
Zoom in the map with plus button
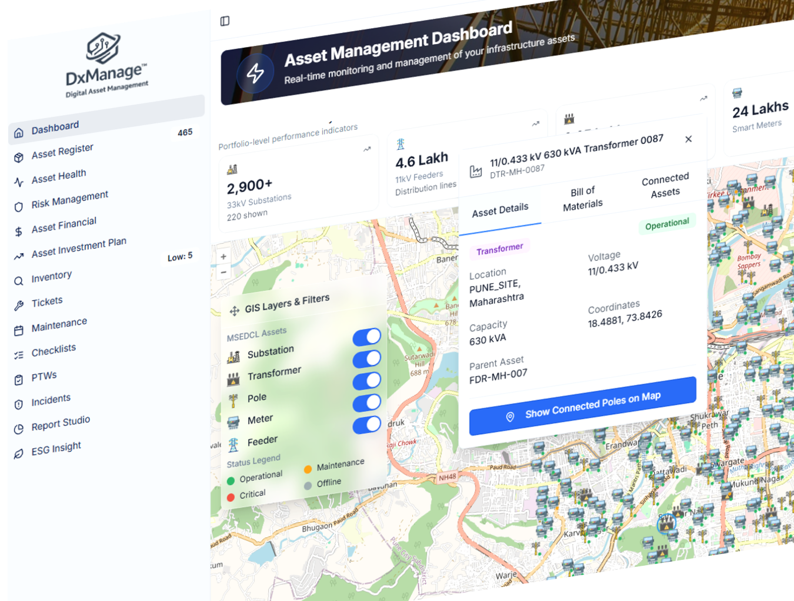(223, 257)
